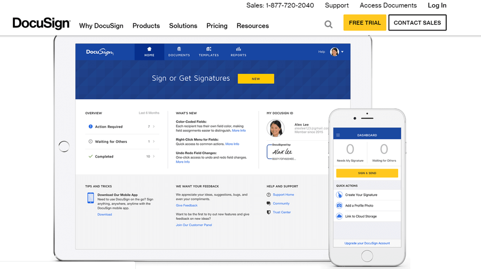The width and height of the screenshot is (481, 269).
Task: Start the FREE TRIAL
Action: tap(364, 22)
